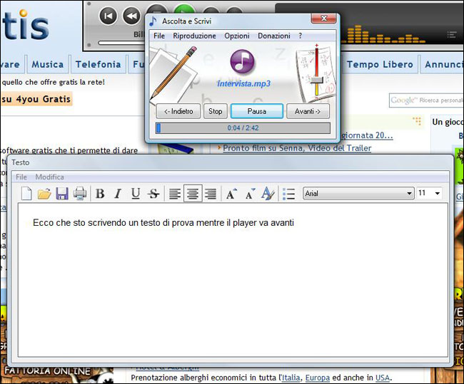Click the volume slider handle
The height and width of the screenshot is (384, 464).
click(x=317, y=80)
